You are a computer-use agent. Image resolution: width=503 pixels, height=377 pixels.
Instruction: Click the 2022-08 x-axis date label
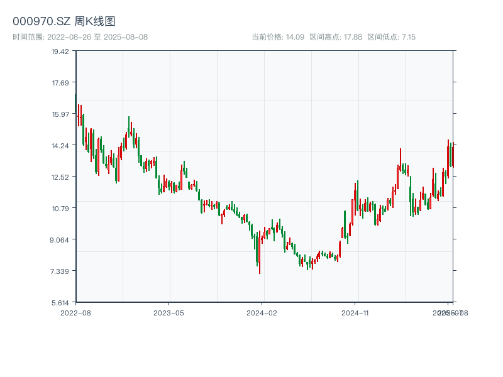[x=75, y=312]
